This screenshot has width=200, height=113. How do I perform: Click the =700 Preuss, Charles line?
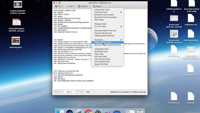click(x=66, y=71)
